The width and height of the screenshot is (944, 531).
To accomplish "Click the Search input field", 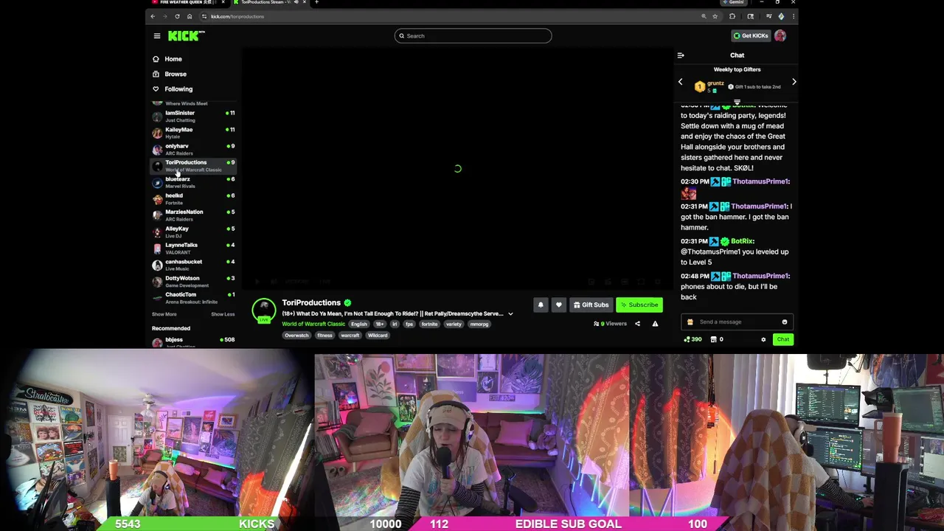I will pos(473,35).
